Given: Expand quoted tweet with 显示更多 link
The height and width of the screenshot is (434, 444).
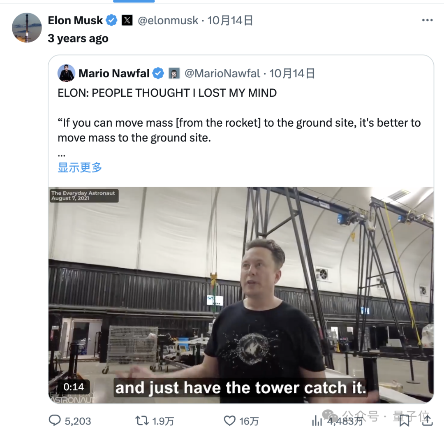Looking at the screenshot, I should pos(80,167).
